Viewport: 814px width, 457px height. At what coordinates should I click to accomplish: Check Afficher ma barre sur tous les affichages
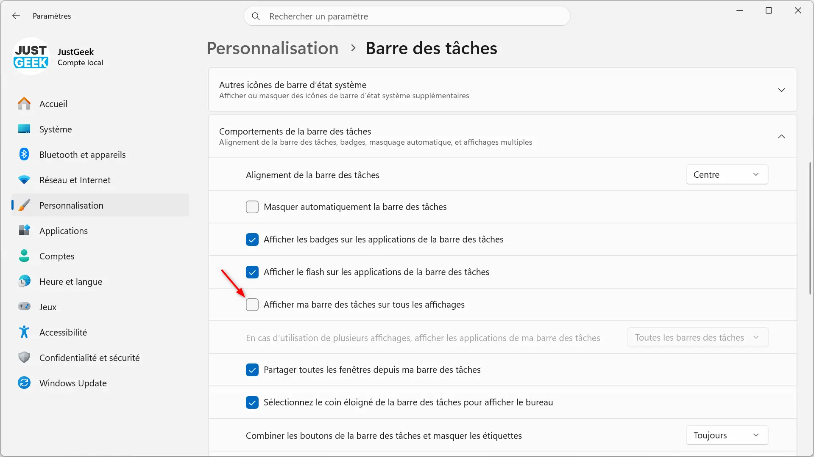coord(252,305)
